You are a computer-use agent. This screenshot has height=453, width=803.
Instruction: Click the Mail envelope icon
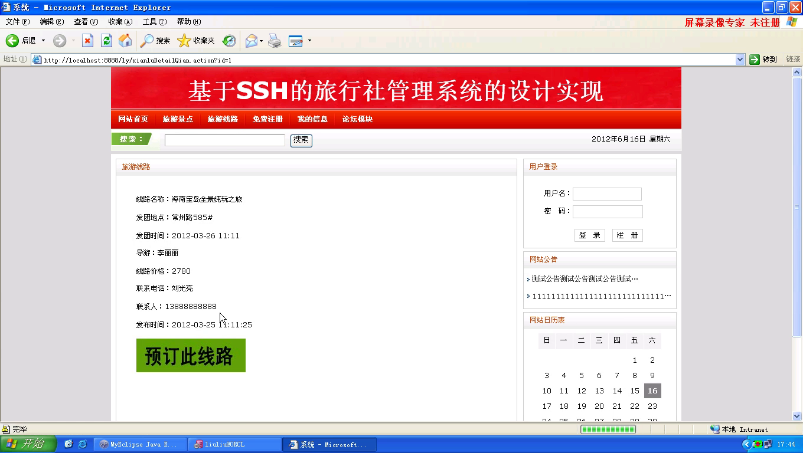click(x=251, y=41)
